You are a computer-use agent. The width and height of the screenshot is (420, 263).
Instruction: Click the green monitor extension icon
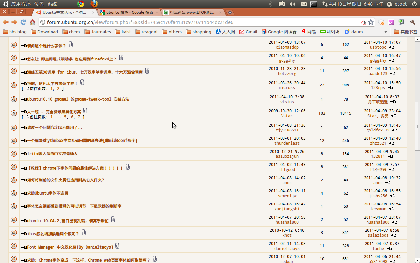(401, 22)
